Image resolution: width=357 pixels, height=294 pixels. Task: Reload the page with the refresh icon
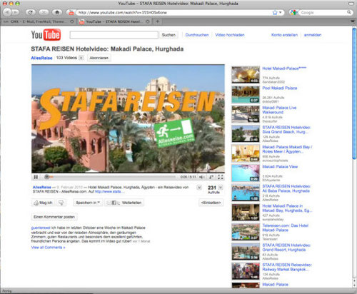(x=31, y=12)
